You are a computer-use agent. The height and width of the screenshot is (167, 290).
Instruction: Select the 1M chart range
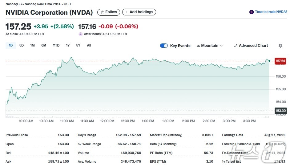coord(32,46)
